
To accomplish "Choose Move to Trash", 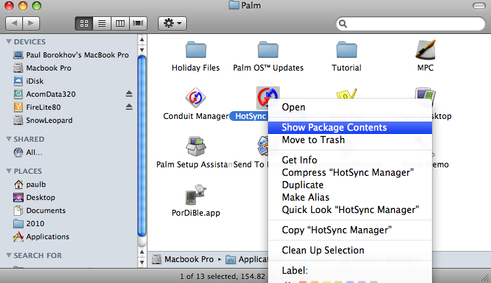I will pos(350,140).
